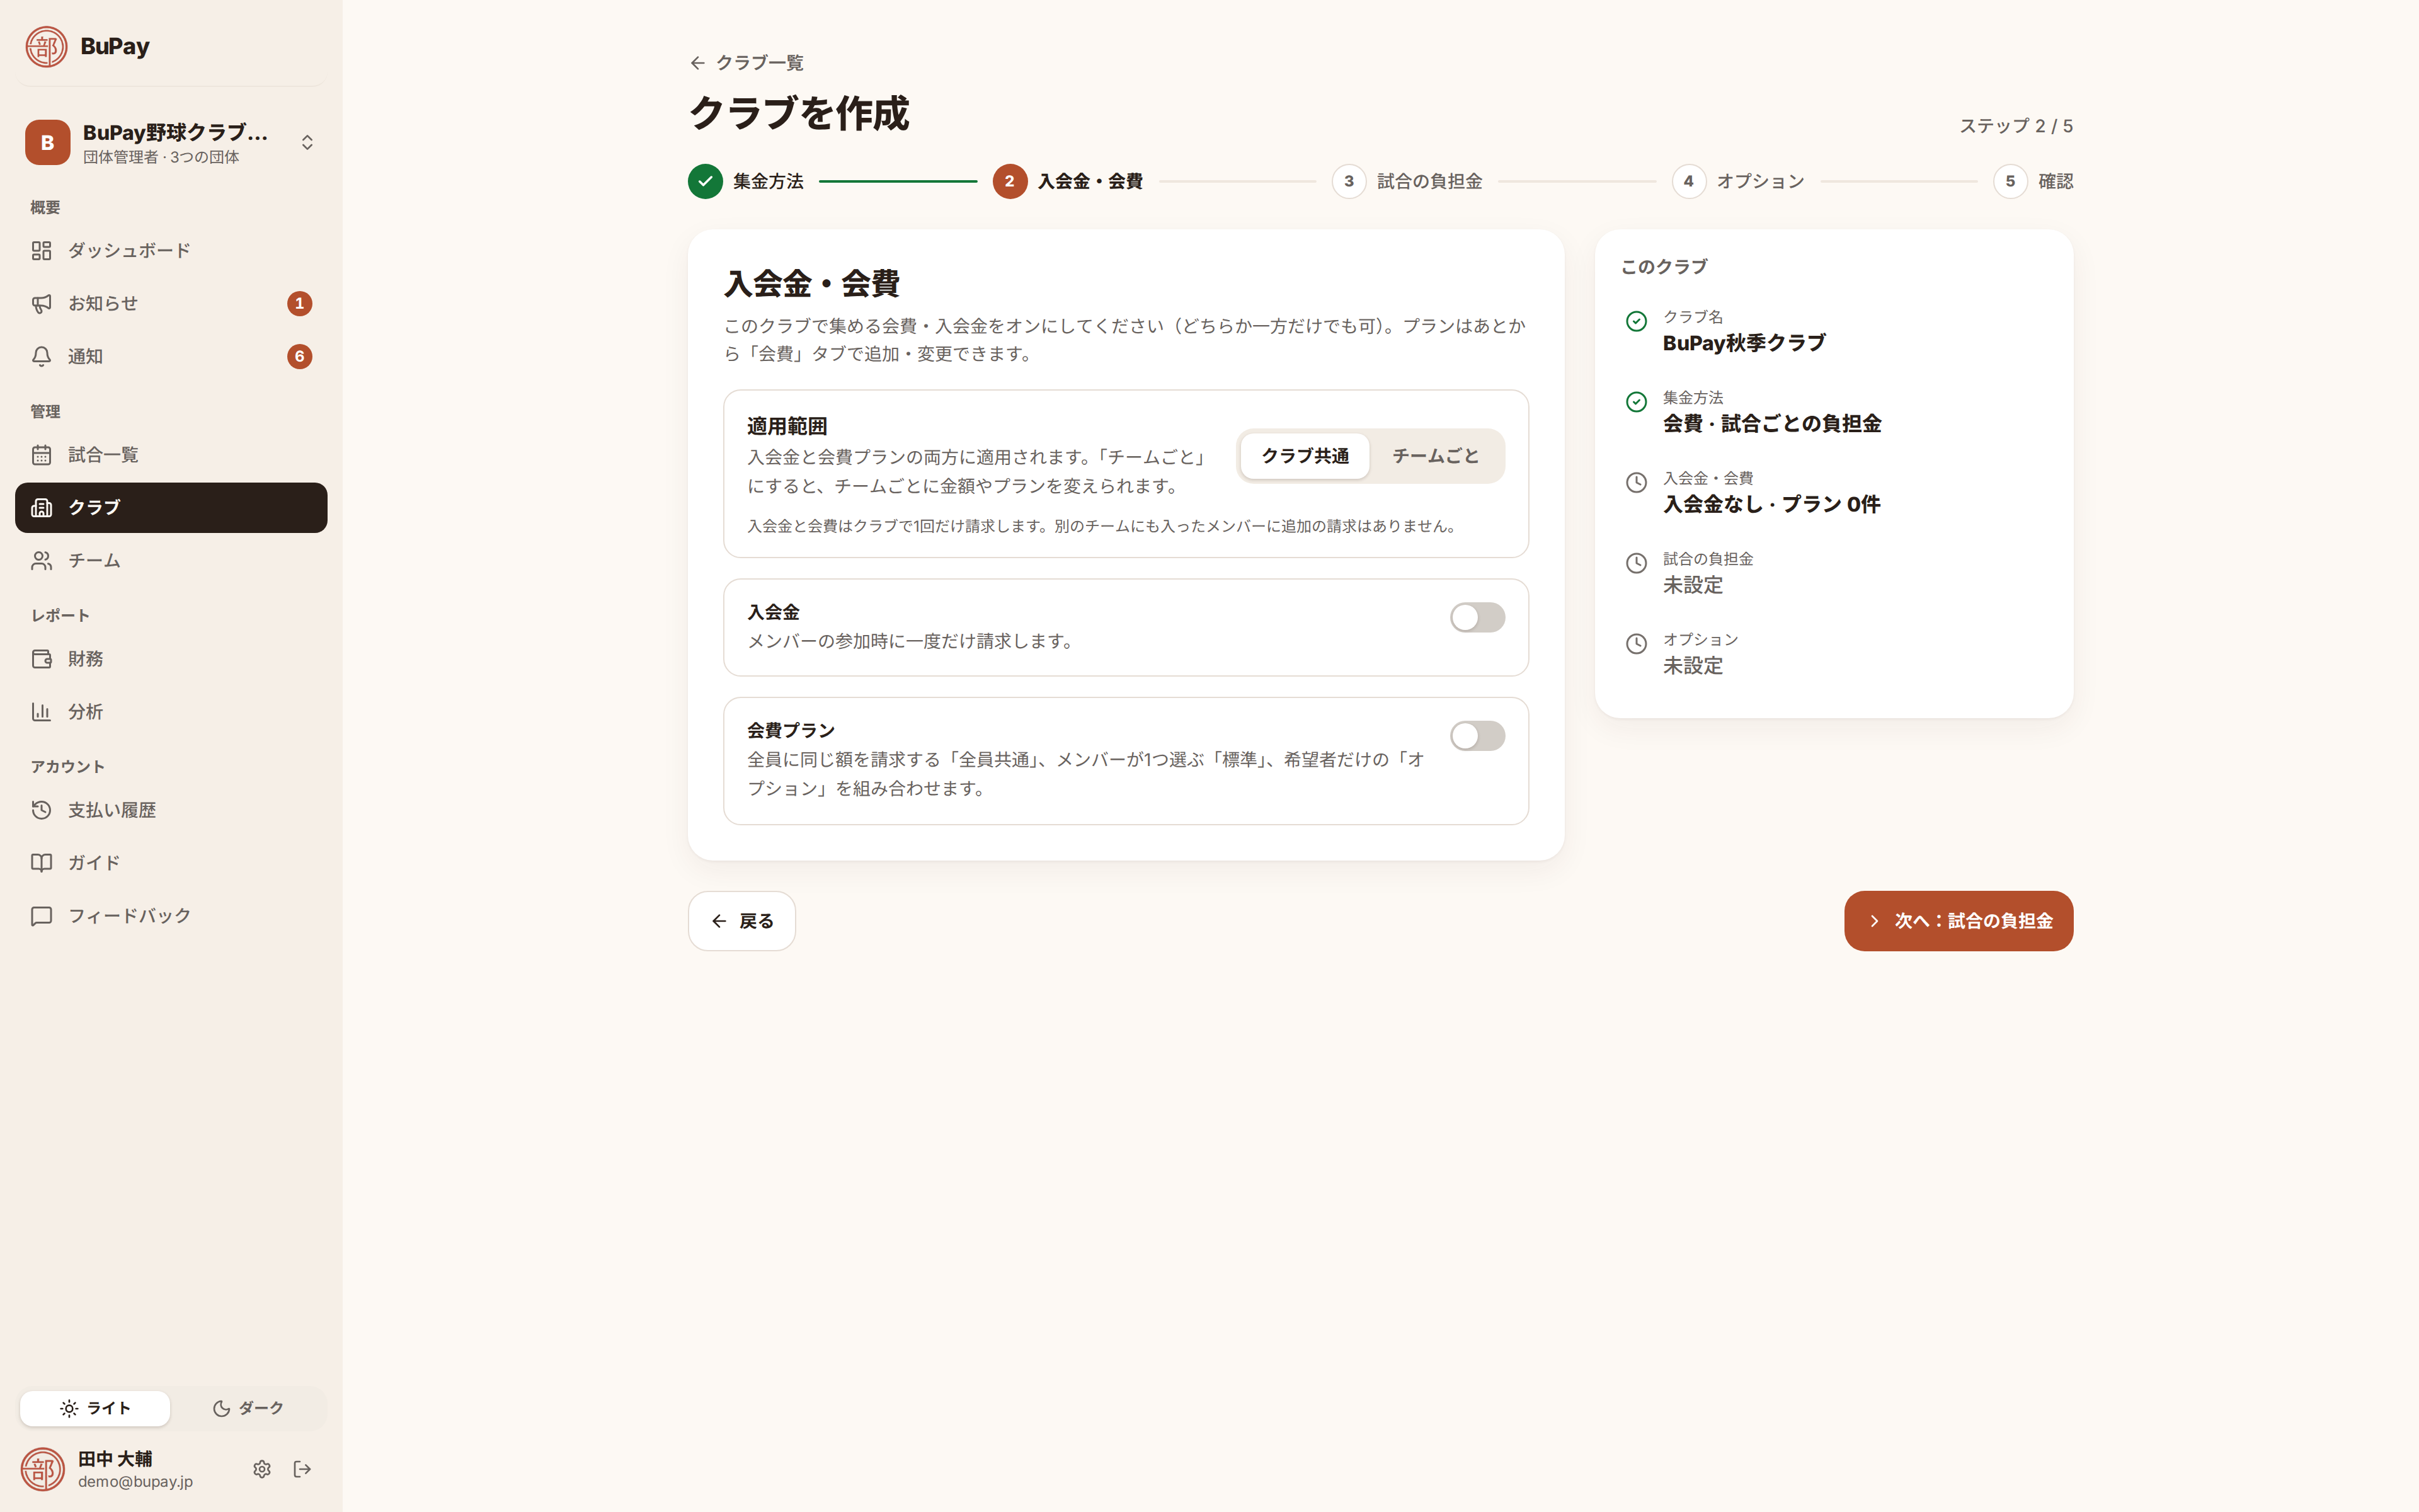2419x1512 pixels.
Task: Click the お知らせ megaphone icon
Action: (41, 303)
